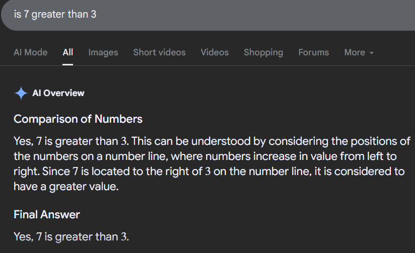
Task: Focus the search box with query text
Action: click(x=208, y=15)
